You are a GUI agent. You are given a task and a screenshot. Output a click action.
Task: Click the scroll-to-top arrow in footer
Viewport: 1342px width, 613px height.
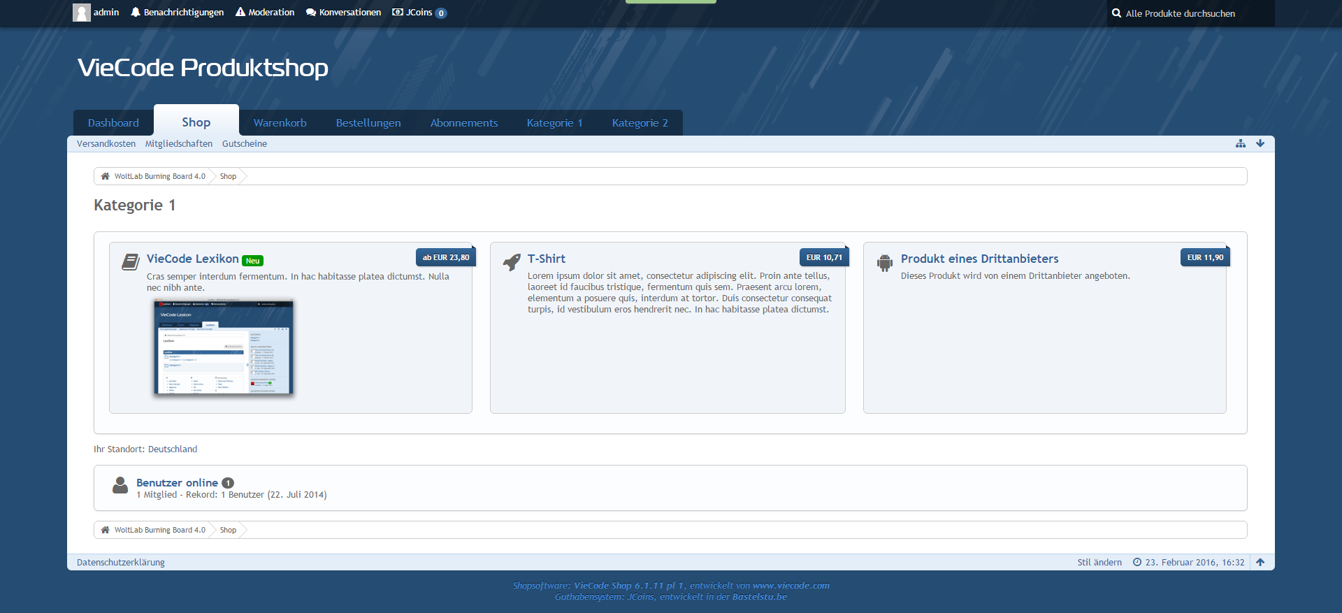(x=1260, y=562)
